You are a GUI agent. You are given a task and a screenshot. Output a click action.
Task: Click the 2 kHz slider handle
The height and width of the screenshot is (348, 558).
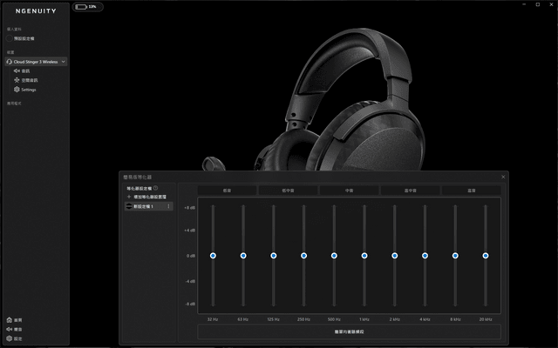(x=394, y=256)
